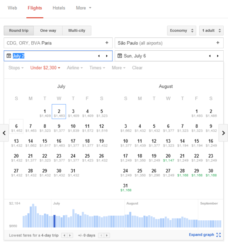Screen dimensions: 228x242
Task: Choose the Multi-city trip type
Action: click(x=77, y=31)
